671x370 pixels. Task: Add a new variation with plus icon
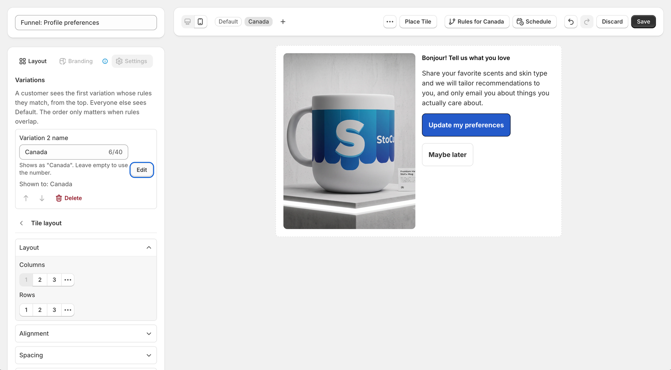tap(283, 22)
